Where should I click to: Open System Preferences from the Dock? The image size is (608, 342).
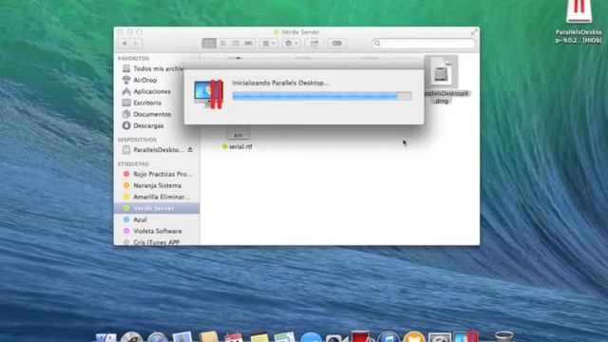[440, 337]
